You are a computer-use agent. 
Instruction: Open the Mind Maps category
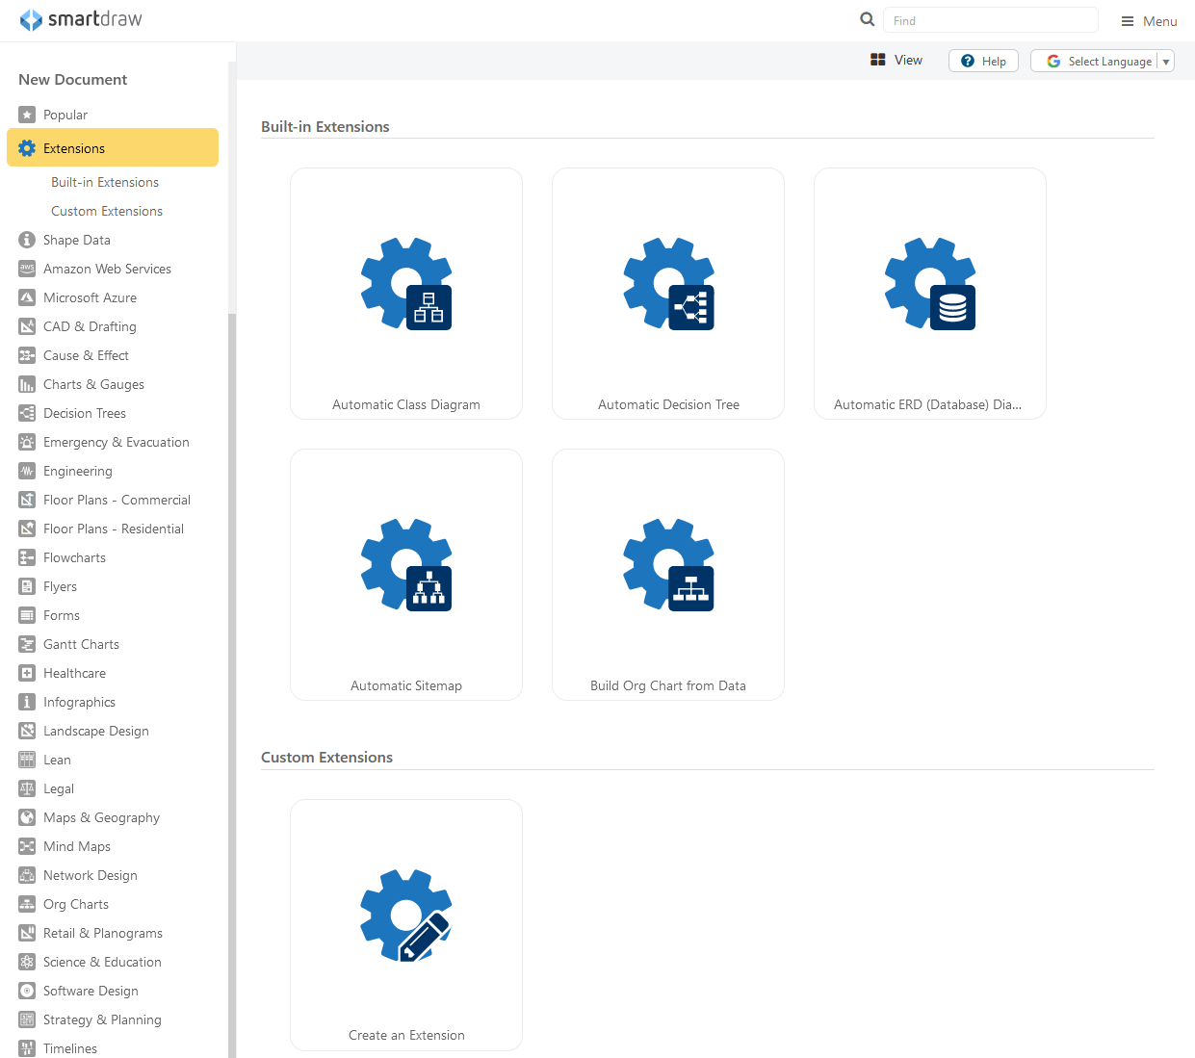[x=77, y=846]
